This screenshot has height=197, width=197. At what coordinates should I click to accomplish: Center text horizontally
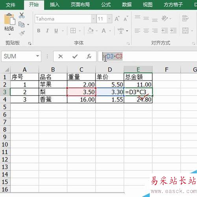(146, 31)
